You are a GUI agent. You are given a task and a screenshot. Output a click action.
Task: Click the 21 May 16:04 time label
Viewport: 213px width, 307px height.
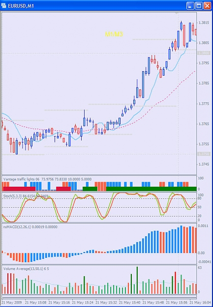pos(200,302)
